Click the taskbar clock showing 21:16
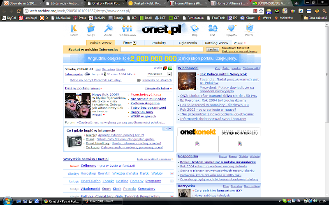This screenshot has height=205, width=329. (322, 201)
